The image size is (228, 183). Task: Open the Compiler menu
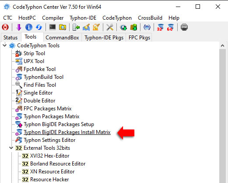[x=53, y=18]
